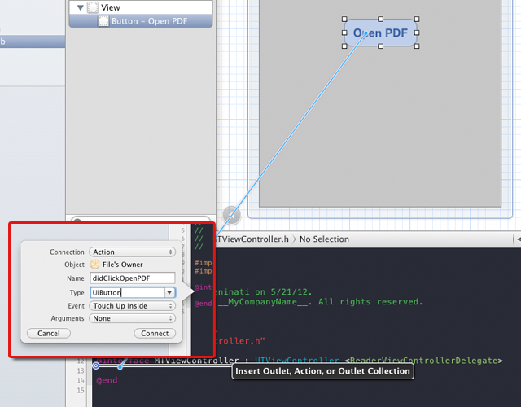Click the TViewController.h breadcrumb

(x=252, y=239)
